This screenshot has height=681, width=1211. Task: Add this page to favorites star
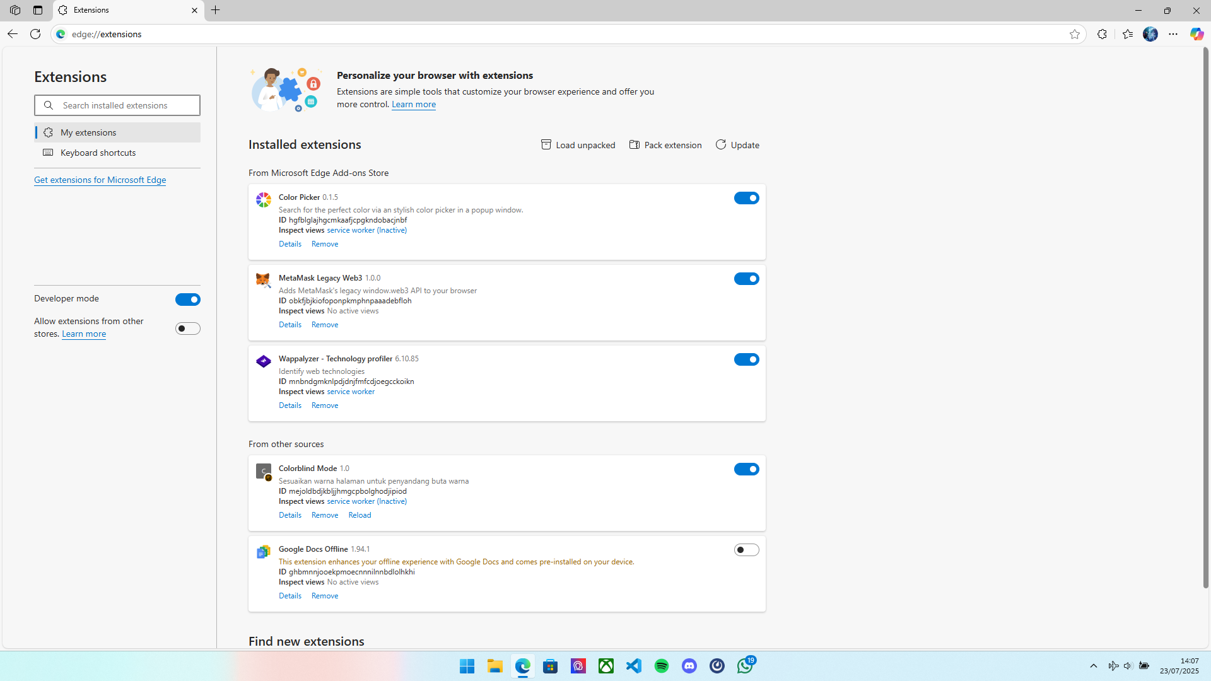click(x=1075, y=34)
